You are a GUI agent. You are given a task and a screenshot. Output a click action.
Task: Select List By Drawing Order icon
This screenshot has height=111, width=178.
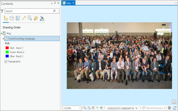[6, 18]
